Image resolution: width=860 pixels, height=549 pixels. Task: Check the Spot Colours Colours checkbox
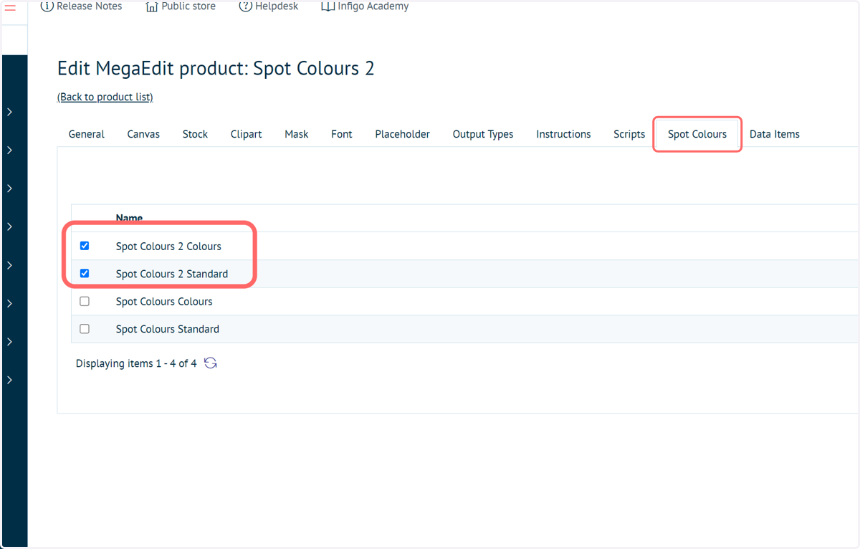(85, 301)
